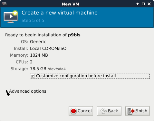Roll up the window with the up-arrow icon
This screenshot has width=154, height=121.
138,4
